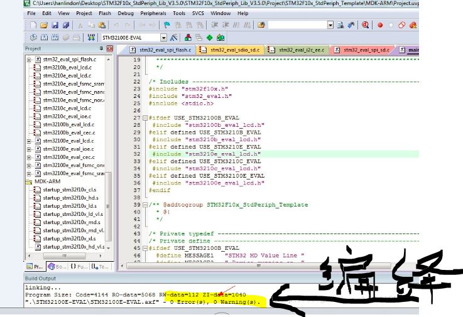Open the find text combo box dropdown arrow
Viewport: 463px width, 317px height.
click(330, 25)
